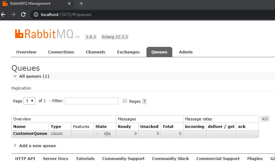
Task: Go to the Admin tab
Action: [x=186, y=52]
